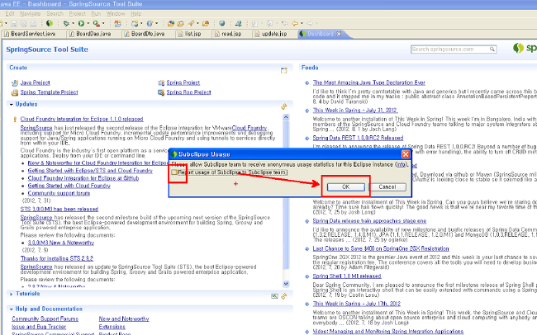Click the green Run button icon
The height and width of the screenshot is (335, 537).
[x=81, y=24]
